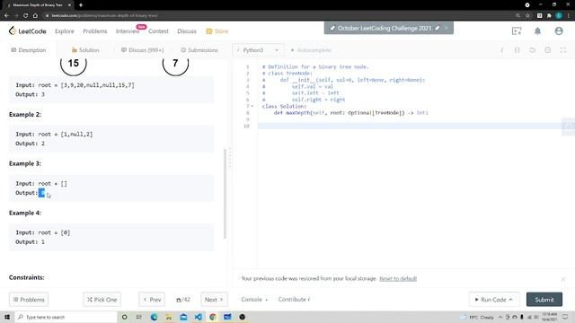Screen dimensions: 575x323
Task: Open the editor settings gear icon
Action: click(547, 50)
